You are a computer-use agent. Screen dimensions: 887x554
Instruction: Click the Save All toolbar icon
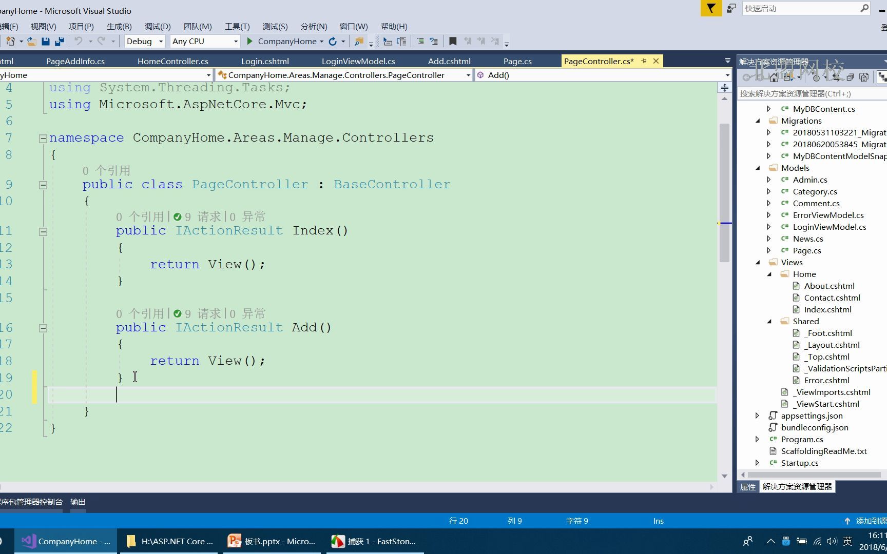[x=60, y=41]
